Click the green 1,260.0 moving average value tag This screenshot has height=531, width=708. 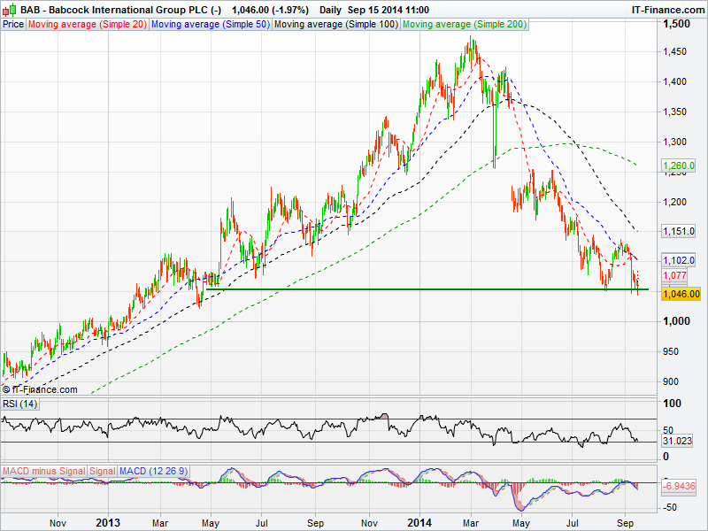coord(677,165)
